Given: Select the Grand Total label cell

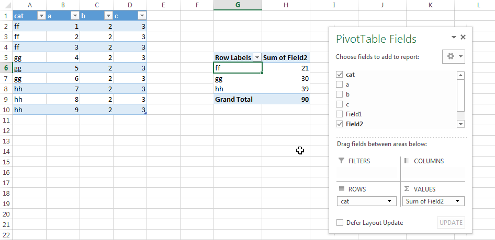Looking at the screenshot, I should 238,99.
